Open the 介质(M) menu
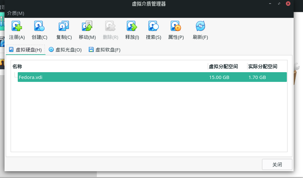Screen dimensions: 303x178 pos(16,13)
